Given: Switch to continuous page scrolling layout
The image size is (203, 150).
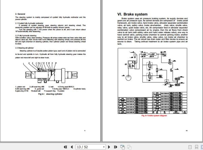Looking at the screenshot, I should click(196, 147).
